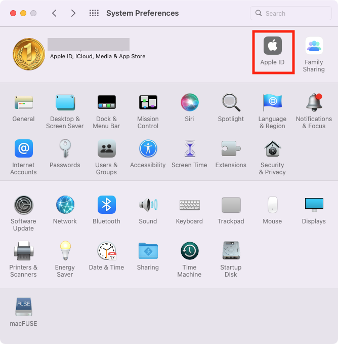Go forward using the right chevron
This screenshot has height=344, width=338.
(73, 13)
